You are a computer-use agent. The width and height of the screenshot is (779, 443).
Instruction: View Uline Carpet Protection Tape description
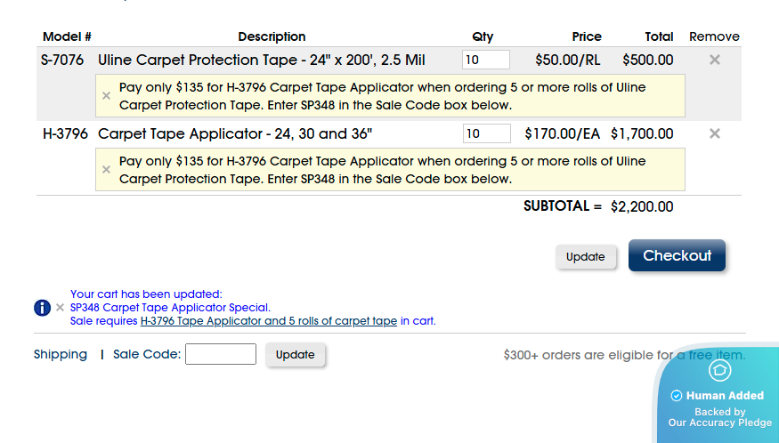pos(261,60)
